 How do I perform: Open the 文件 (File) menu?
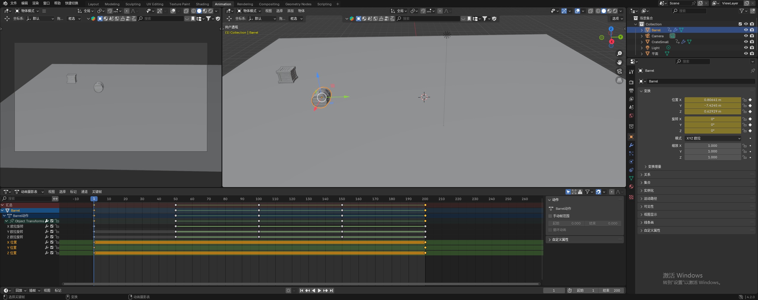click(14, 3)
